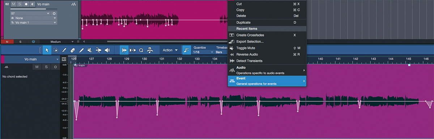The width and height of the screenshot is (434, 139).
Task: Select the Arrow tool in editor toolbar
Action: pos(47,50)
